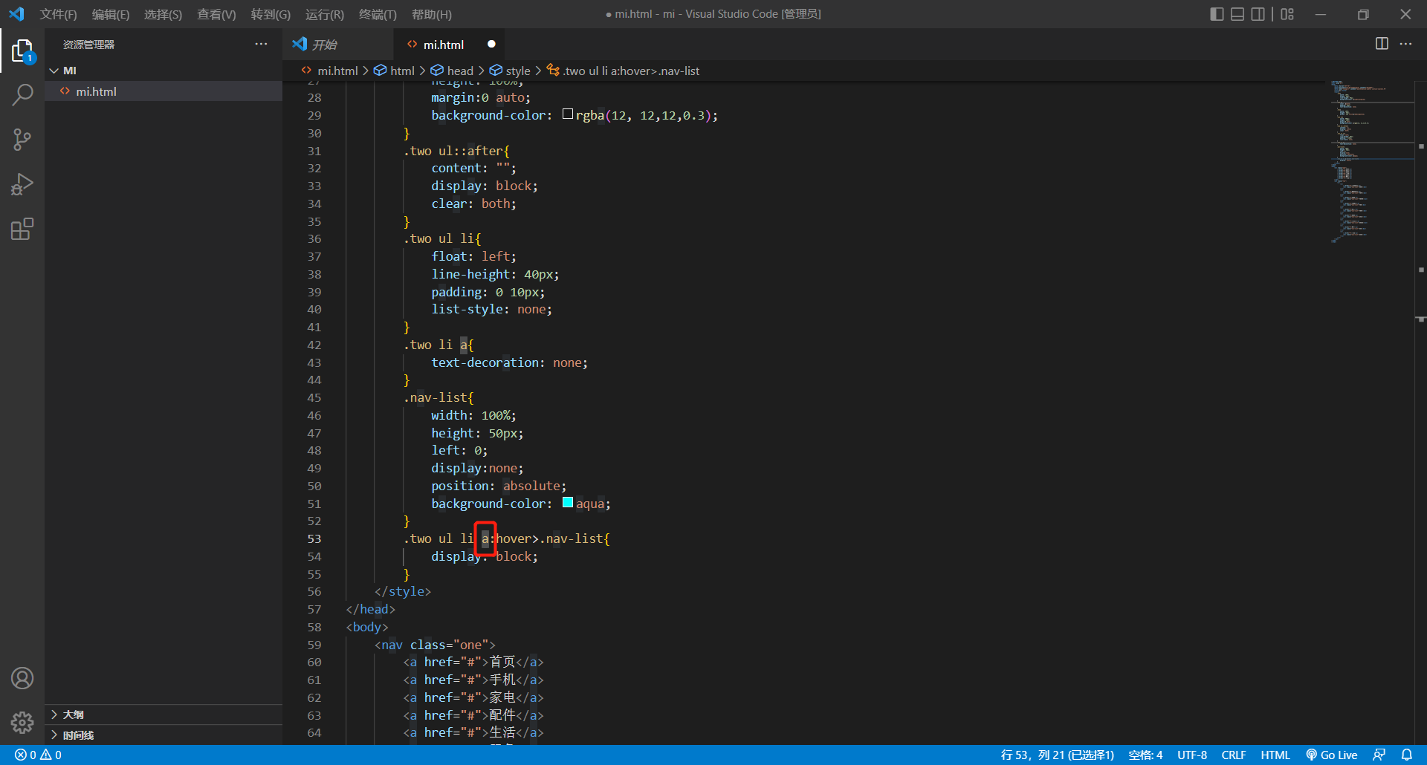Click the 首页 link text on line 60
The width and height of the screenshot is (1427, 765).
click(502, 662)
